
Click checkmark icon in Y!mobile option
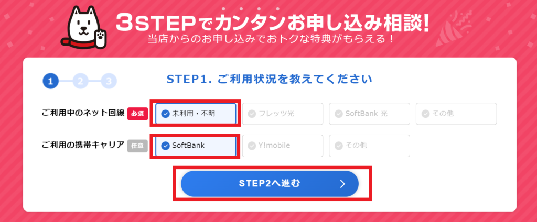[252, 146]
